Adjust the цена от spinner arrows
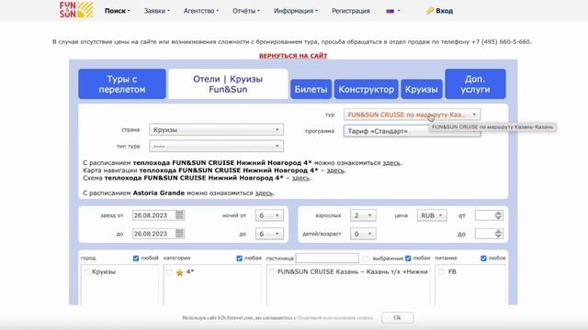The width and height of the screenshot is (588, 330). [498, 215]
